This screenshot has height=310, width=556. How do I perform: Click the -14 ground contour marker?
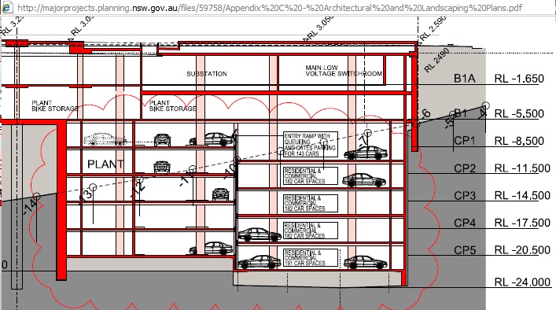click(31, 205)
